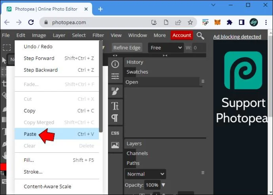Open the Brush panel icon
273x195 pixels.
coord(115,91)
